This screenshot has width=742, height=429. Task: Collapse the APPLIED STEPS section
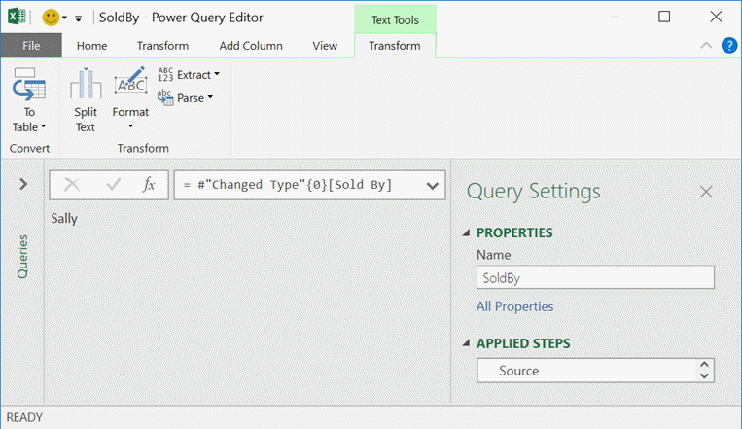[468, 344]
